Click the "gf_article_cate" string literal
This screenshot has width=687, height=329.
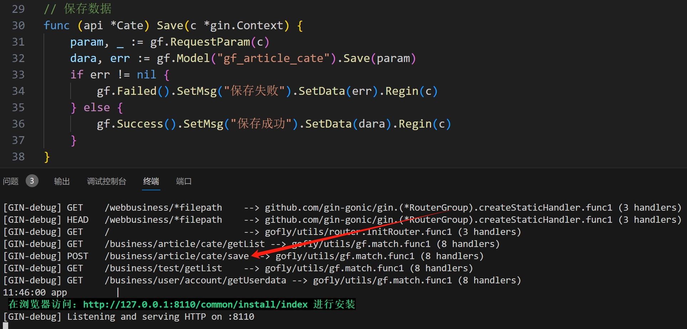pyautogui.click(x=273, y=58)
